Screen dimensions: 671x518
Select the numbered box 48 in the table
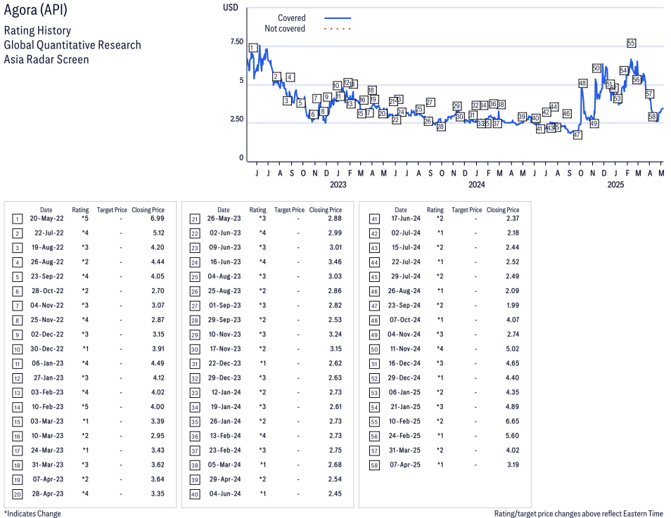[x=374, y=320]
